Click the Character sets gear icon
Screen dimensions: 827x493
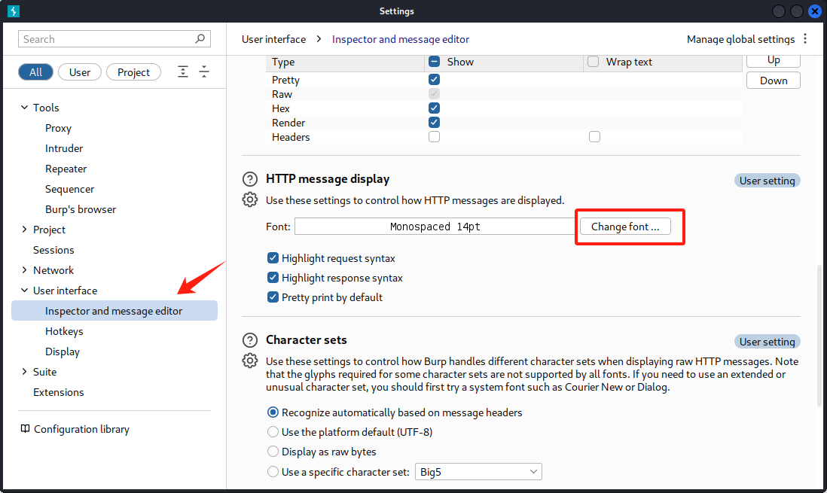(x=250, y=361)
